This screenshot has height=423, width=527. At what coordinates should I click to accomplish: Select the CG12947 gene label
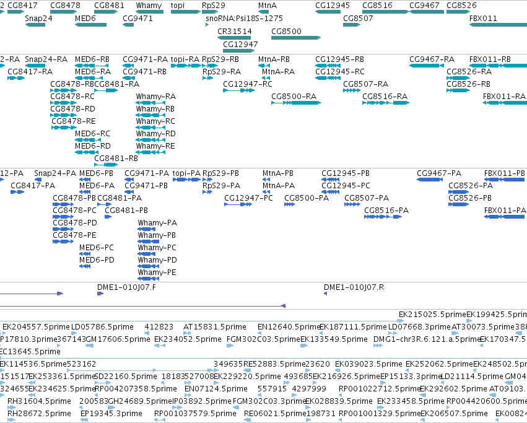240,45
